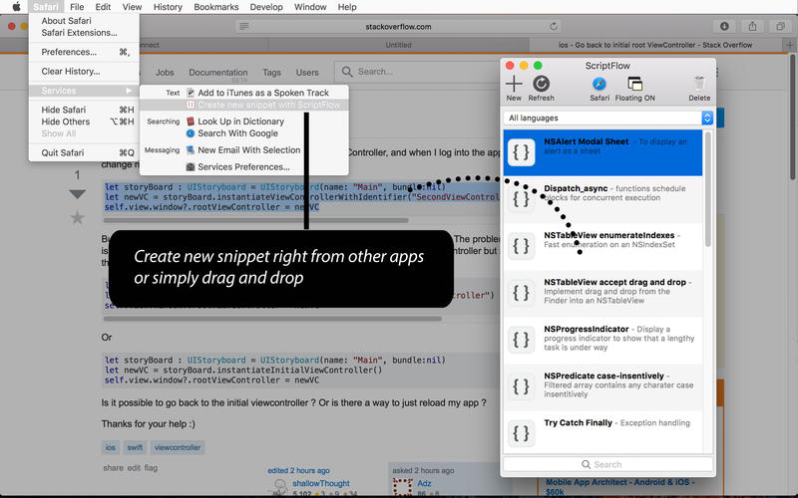The height and width of the screenshot is (498, 798).
Task: Open the All languages dropdown
Action: click(x=607, y=118)
